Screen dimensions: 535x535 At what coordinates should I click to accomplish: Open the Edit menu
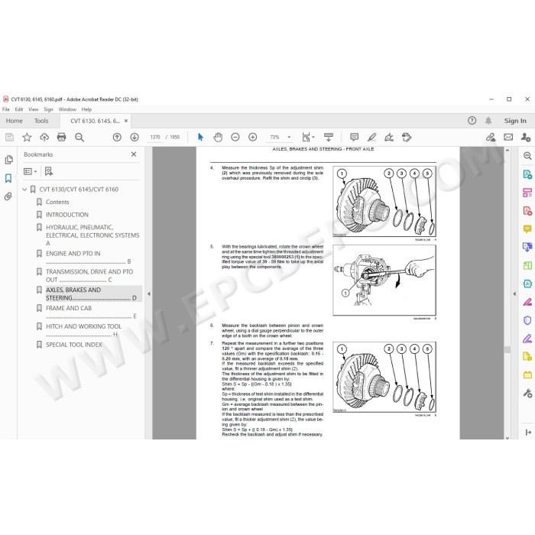click(x=19, y=109)
